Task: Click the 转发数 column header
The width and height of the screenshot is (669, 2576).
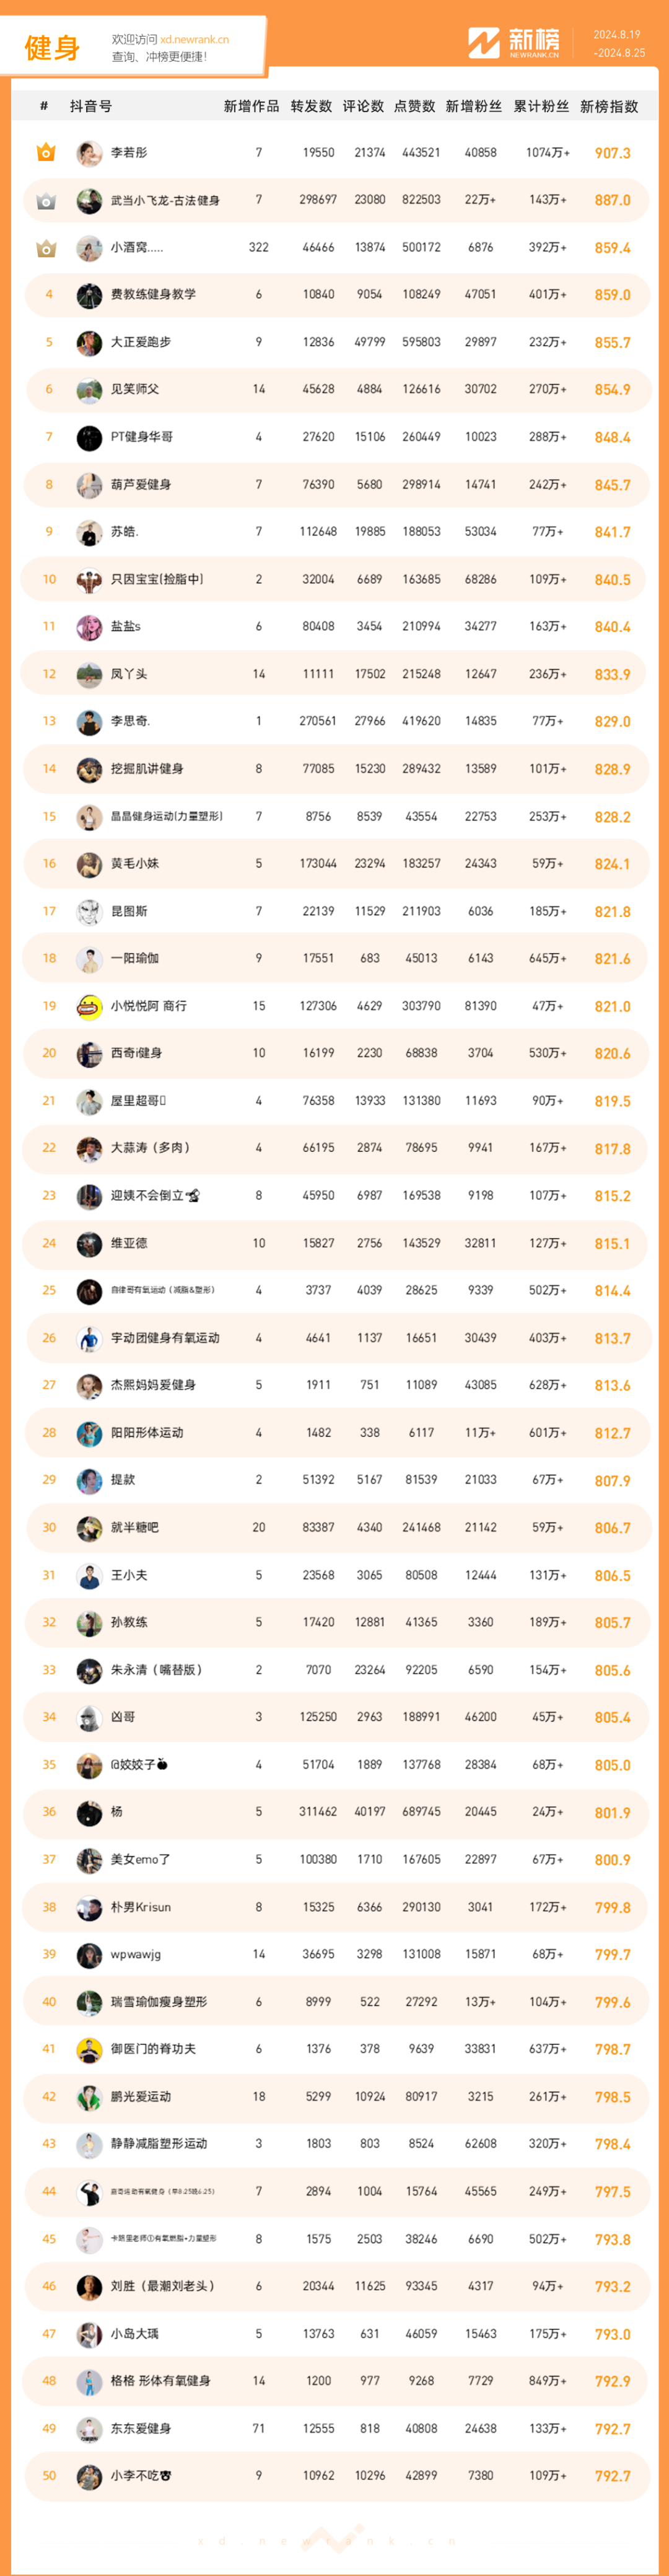Action: 311,106
